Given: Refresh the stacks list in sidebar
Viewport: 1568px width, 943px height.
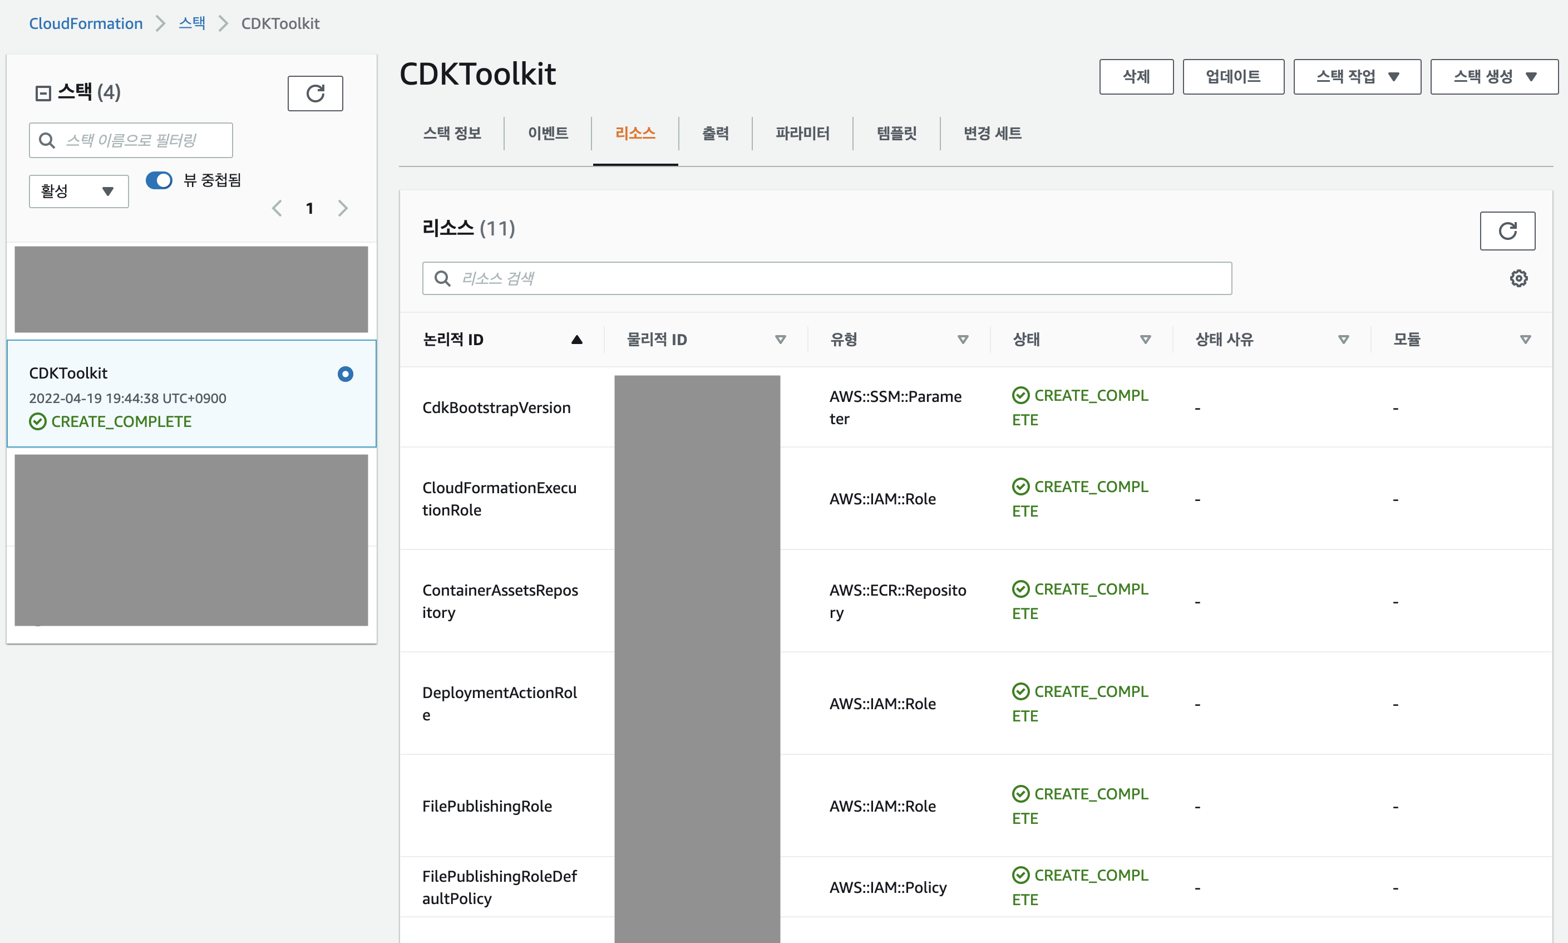Looking at the screenshot, I should (315, 94).
